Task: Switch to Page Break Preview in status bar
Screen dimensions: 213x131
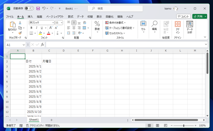Action: click(165, 125)
